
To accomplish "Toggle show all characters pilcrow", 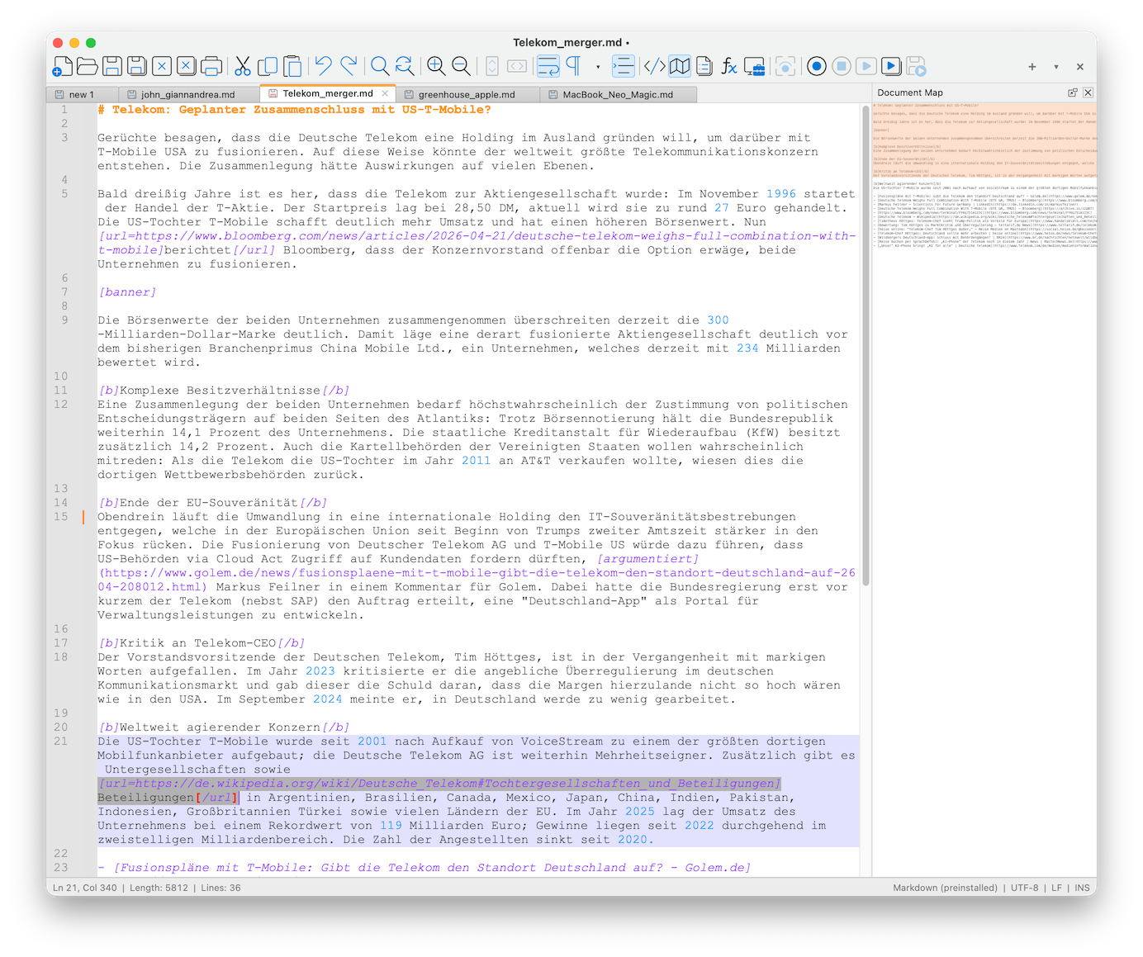I will (573, 67).
